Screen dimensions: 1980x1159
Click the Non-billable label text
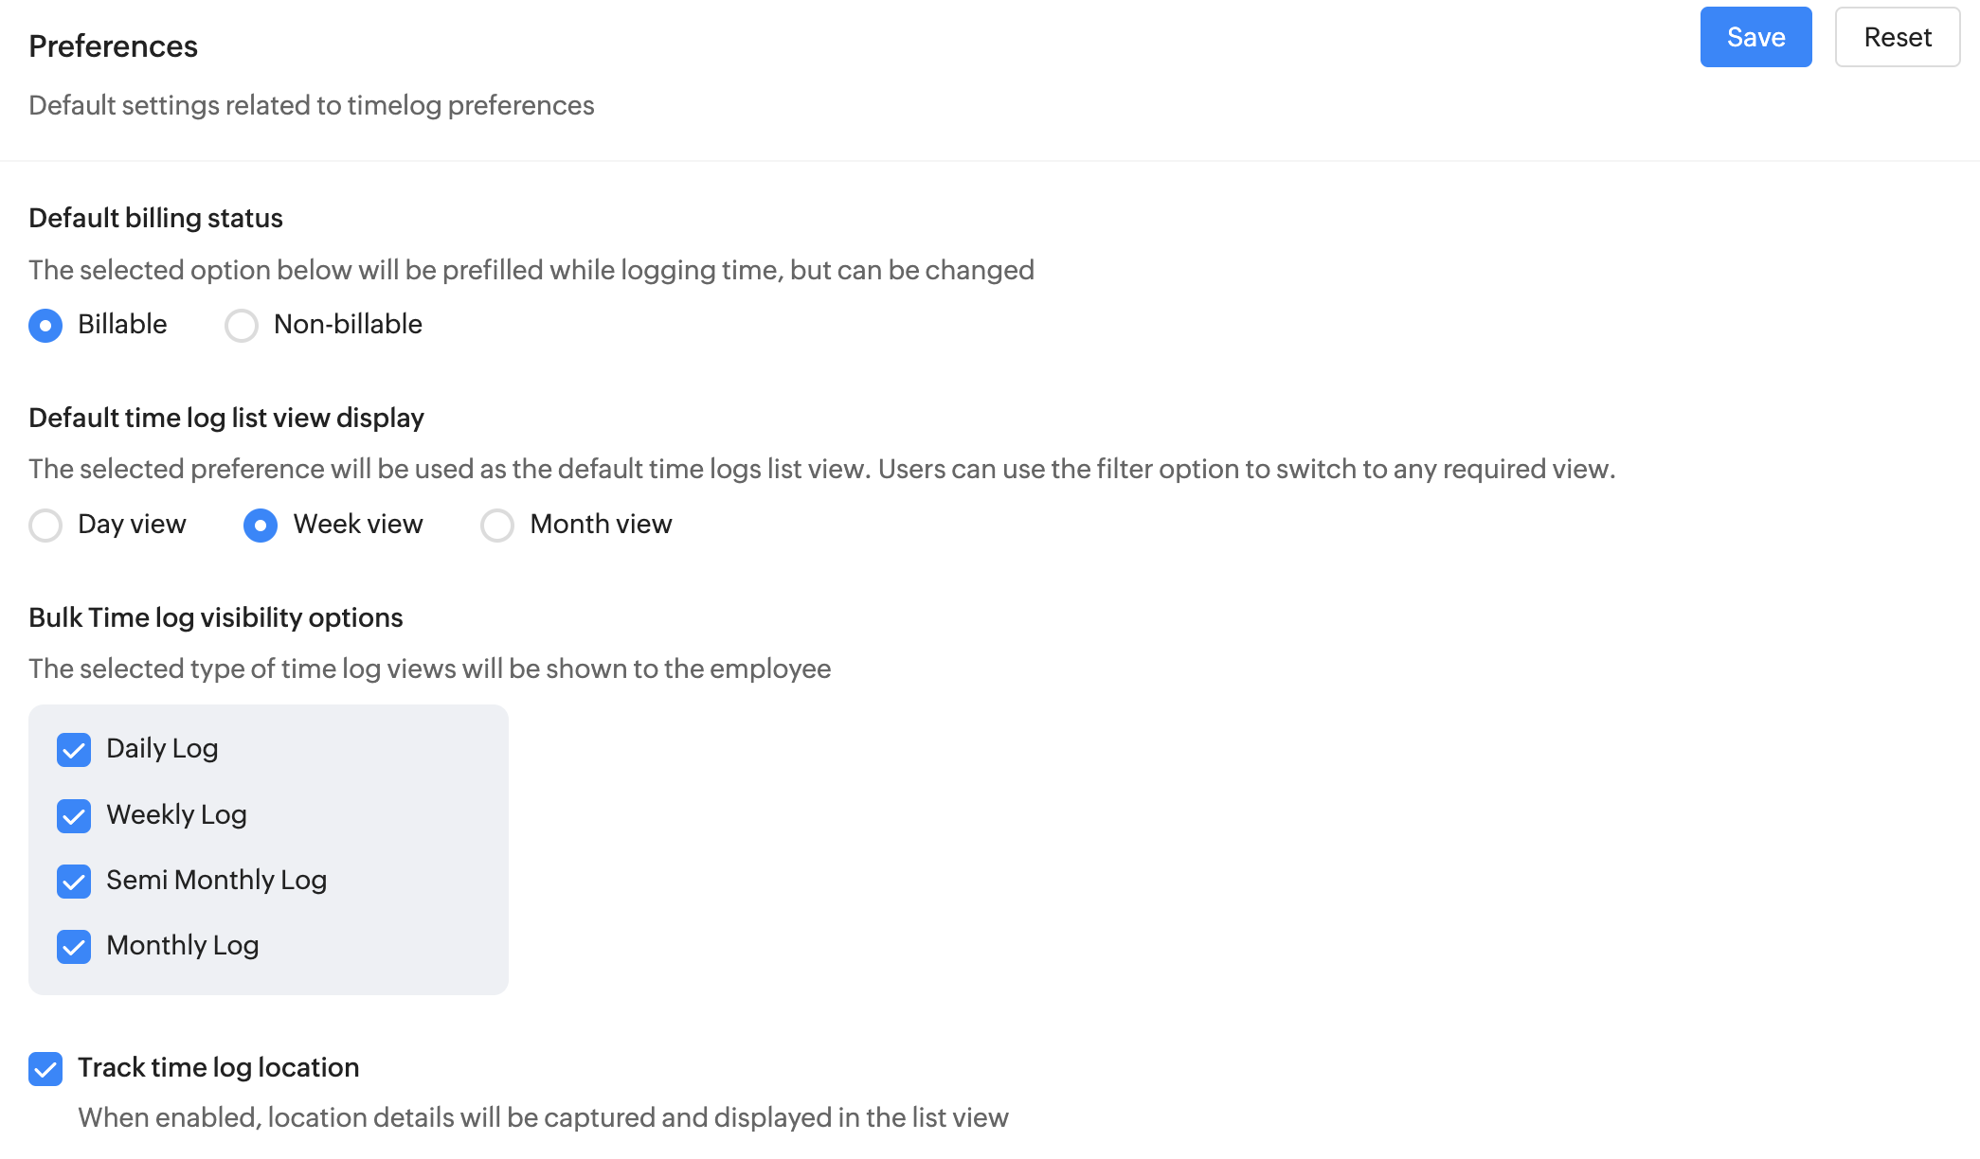point(348,324)
